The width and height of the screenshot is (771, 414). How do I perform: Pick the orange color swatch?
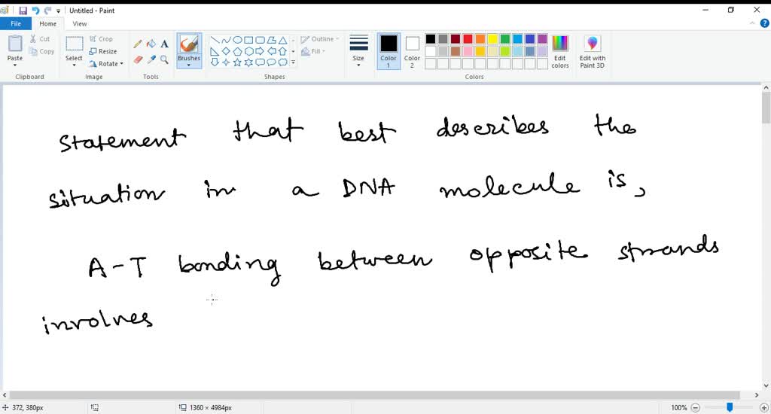(480, 39)
